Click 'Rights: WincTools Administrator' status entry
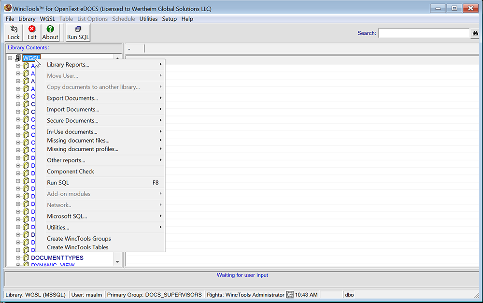483x303 pixels. (x=245, y=295)
